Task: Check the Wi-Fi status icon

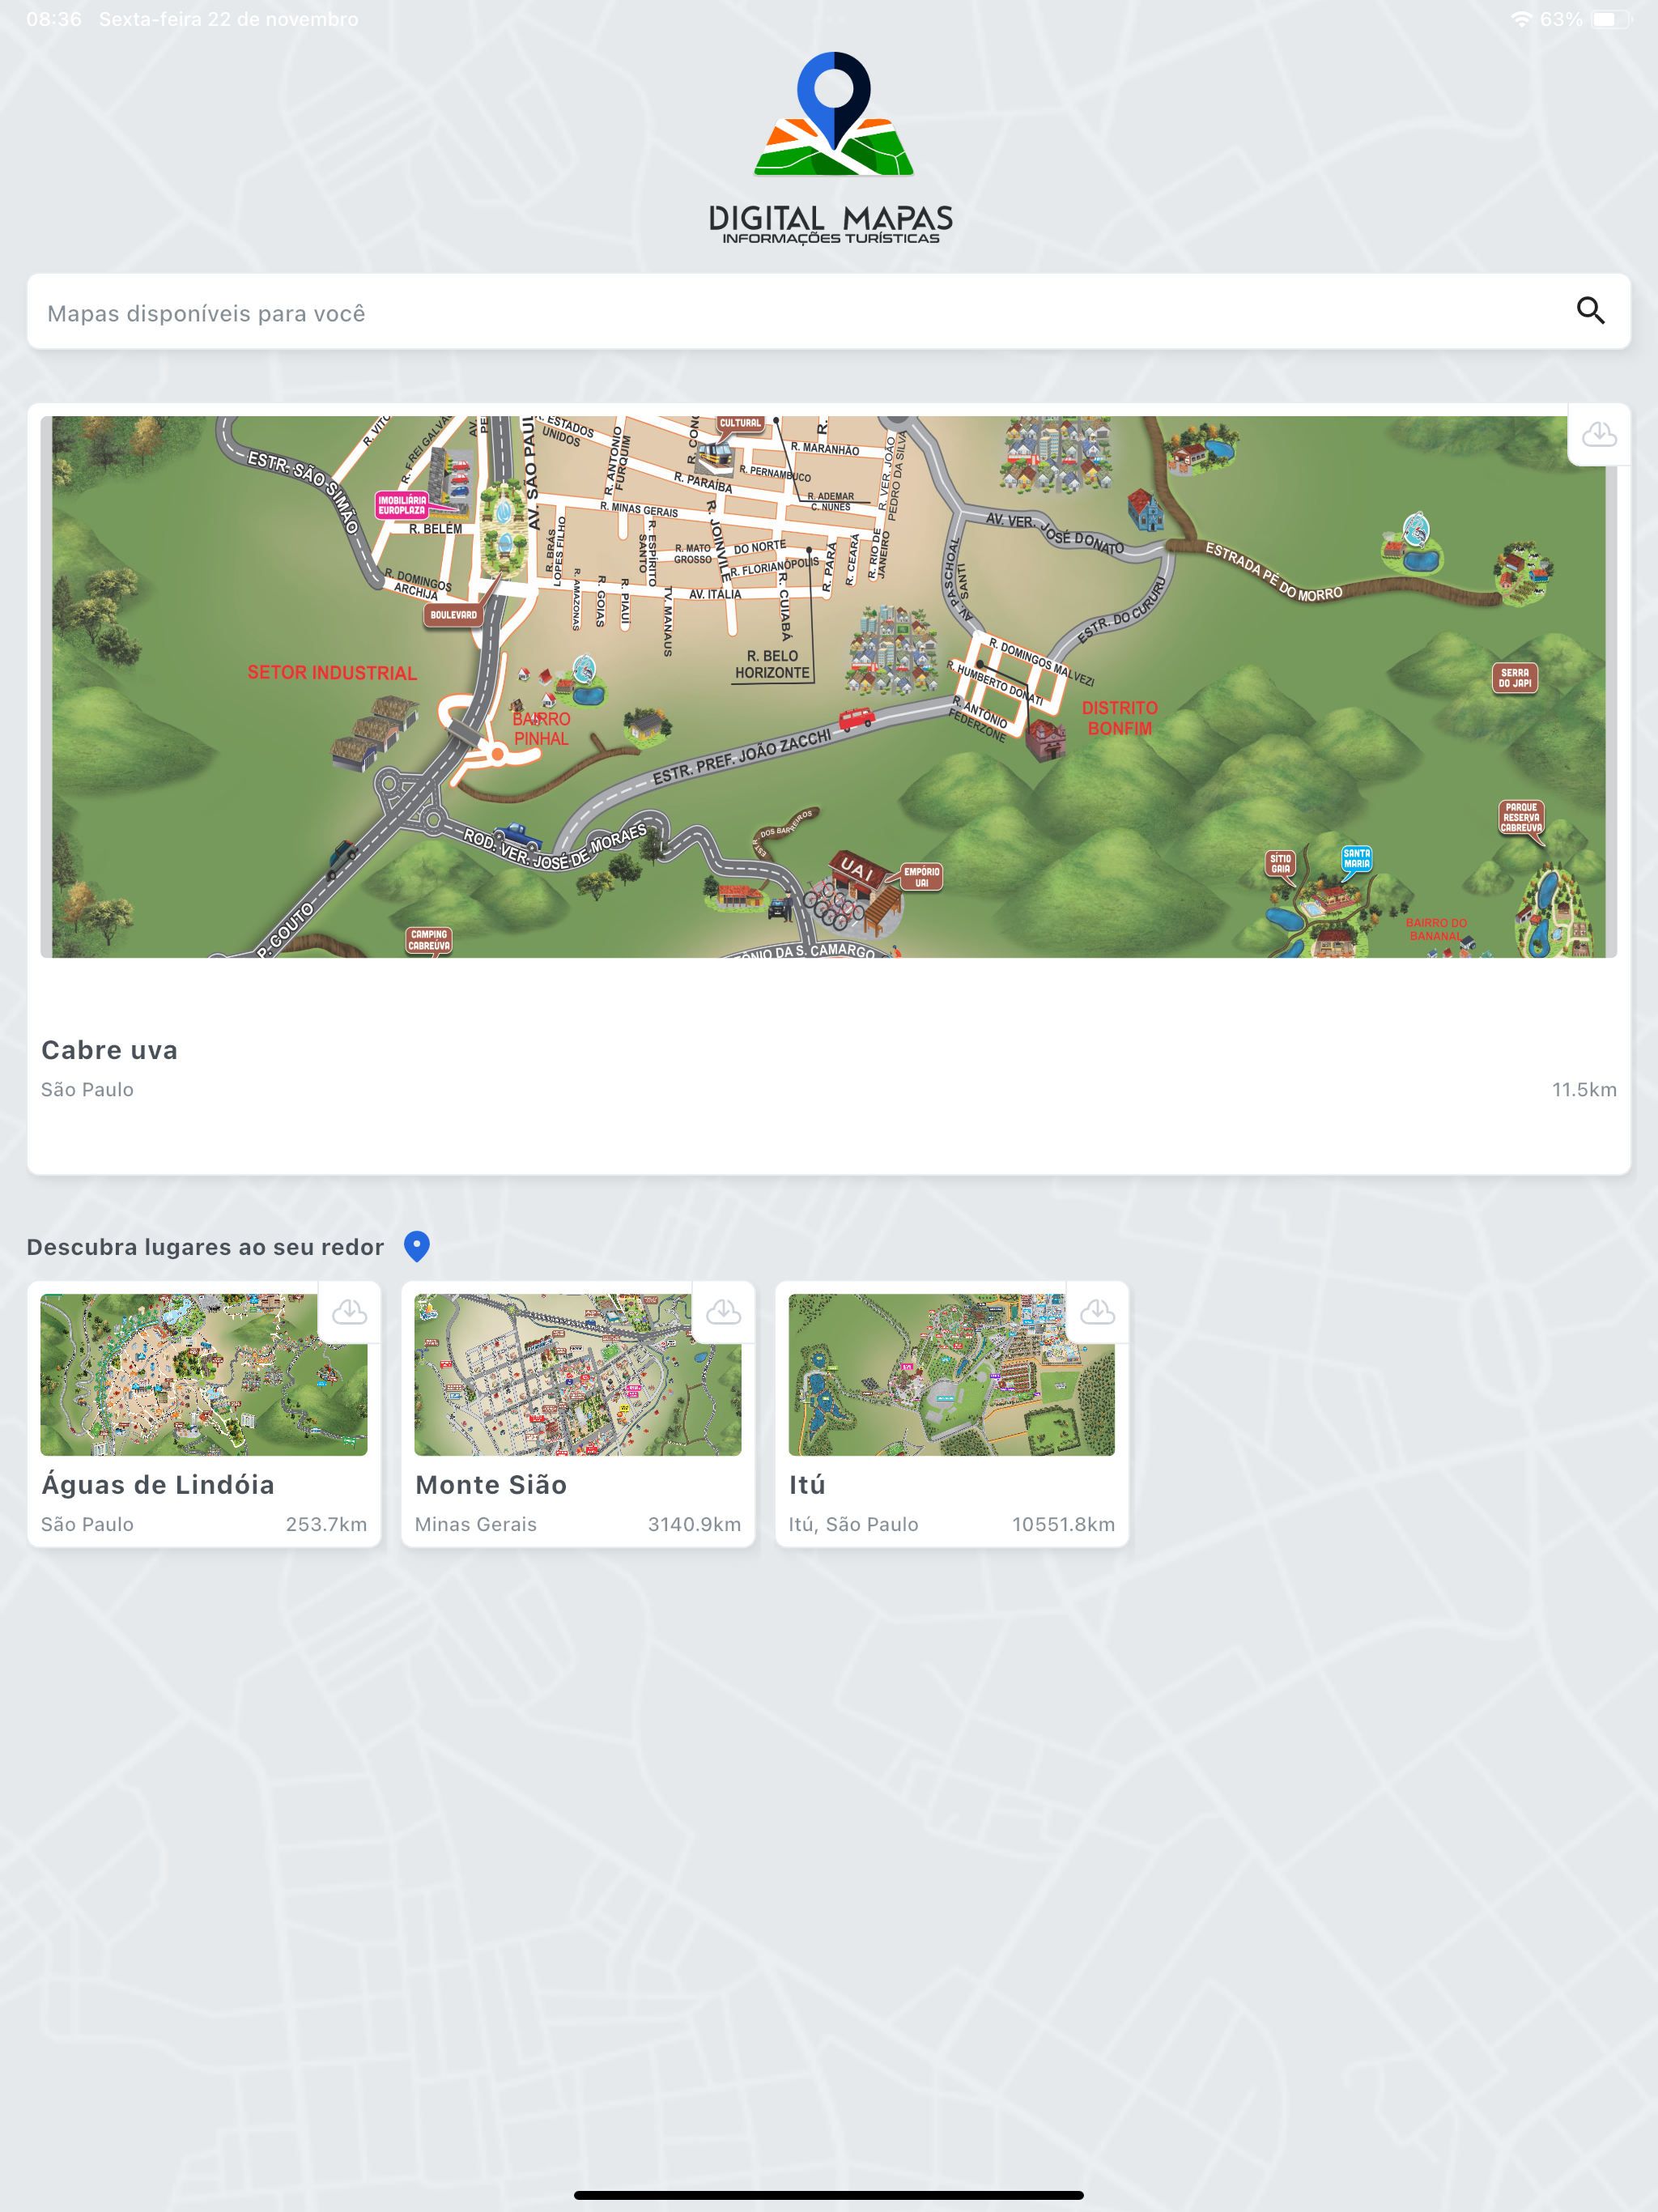Action: click(x=1521, y=19)
